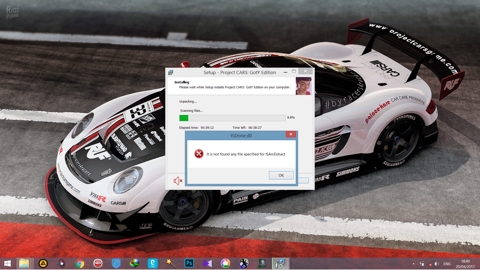This screenshot has width=480, height=270.
Task: Toggle the installer's muted speaker icon
Action: [178, 181]
